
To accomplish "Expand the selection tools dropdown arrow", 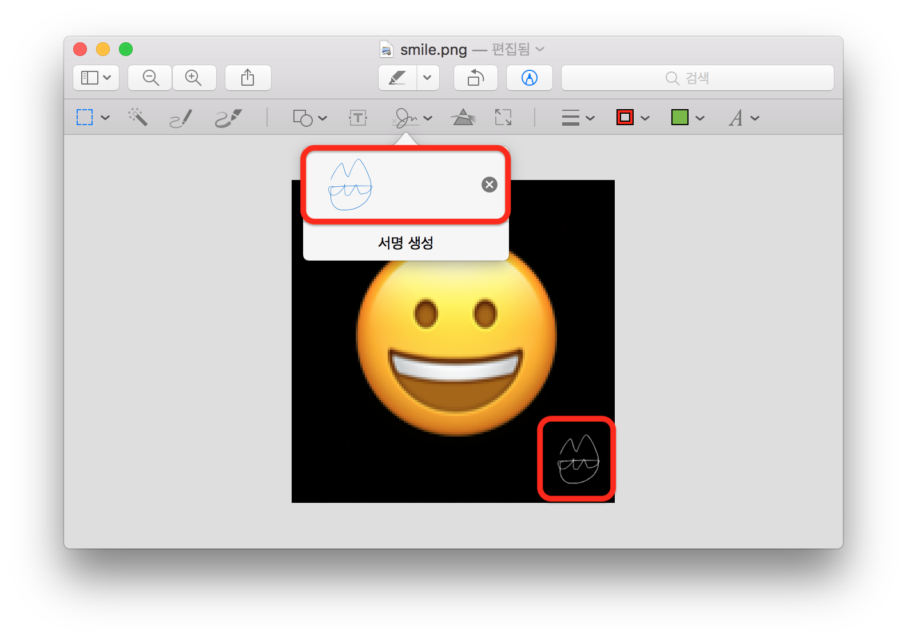I will [105, 118].
